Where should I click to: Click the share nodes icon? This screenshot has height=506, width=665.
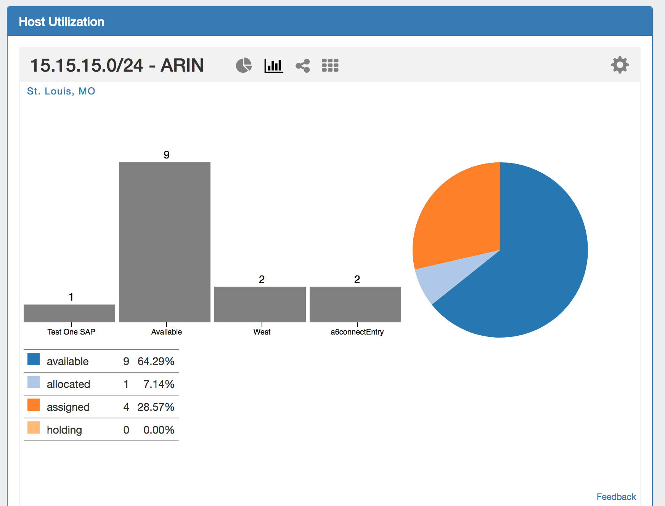pyautogui.click(x=303, y=66)
